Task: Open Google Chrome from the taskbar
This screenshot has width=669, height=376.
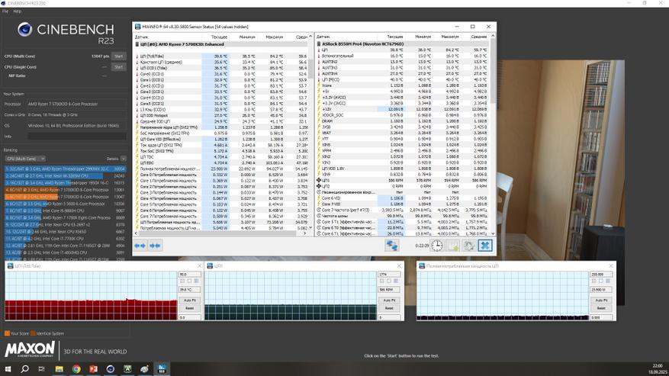Action: tap(76, 369)
